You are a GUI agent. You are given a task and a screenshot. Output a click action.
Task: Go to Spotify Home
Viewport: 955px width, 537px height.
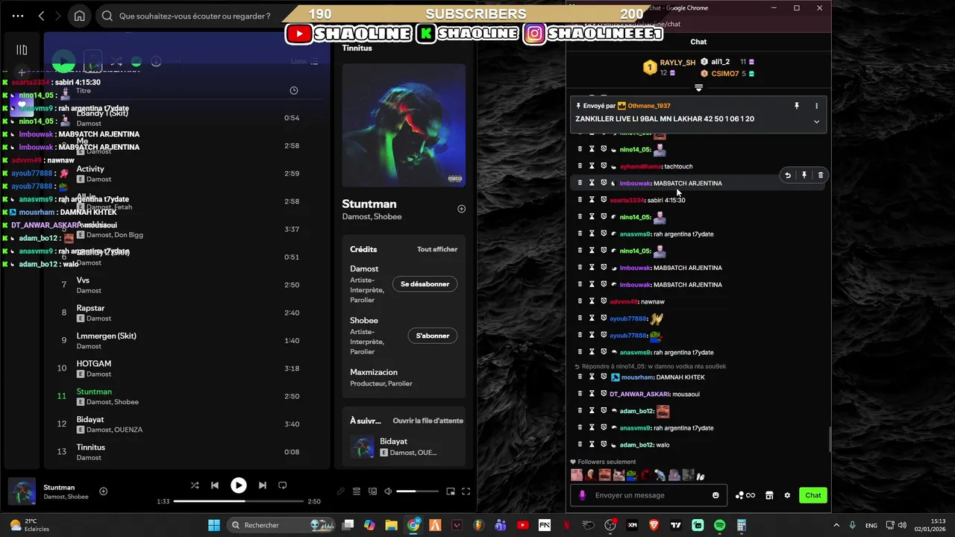79,16
